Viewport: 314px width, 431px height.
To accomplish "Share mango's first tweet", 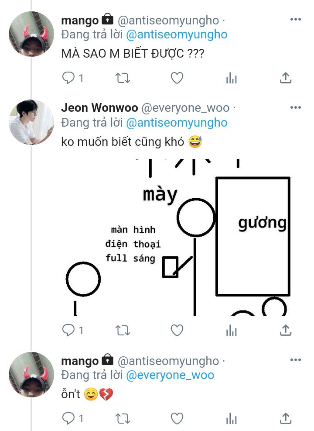I will coord(286,78).
